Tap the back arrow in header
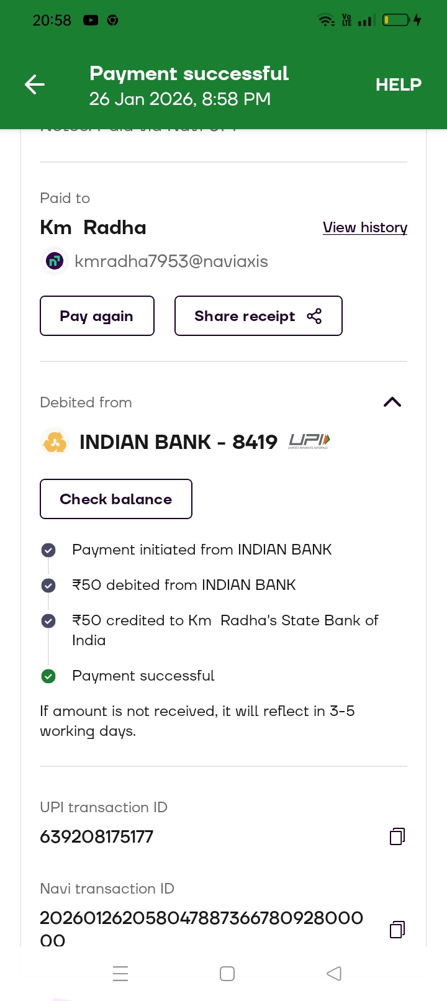The width and height of the screenshot is (447, 1001). pyautogui.click(x=35, y=84)
